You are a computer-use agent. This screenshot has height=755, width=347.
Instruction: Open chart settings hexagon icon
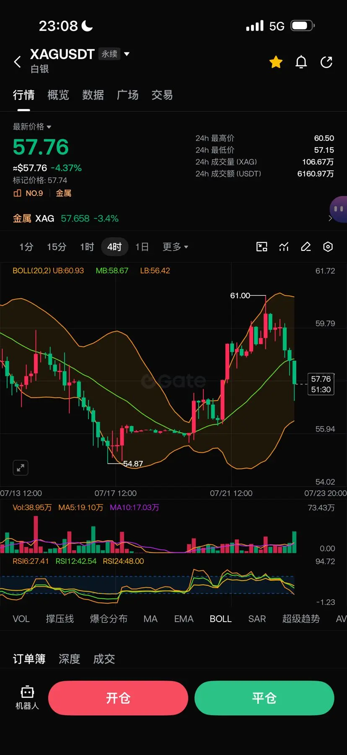pyautogui.click(x=328, y=247)
